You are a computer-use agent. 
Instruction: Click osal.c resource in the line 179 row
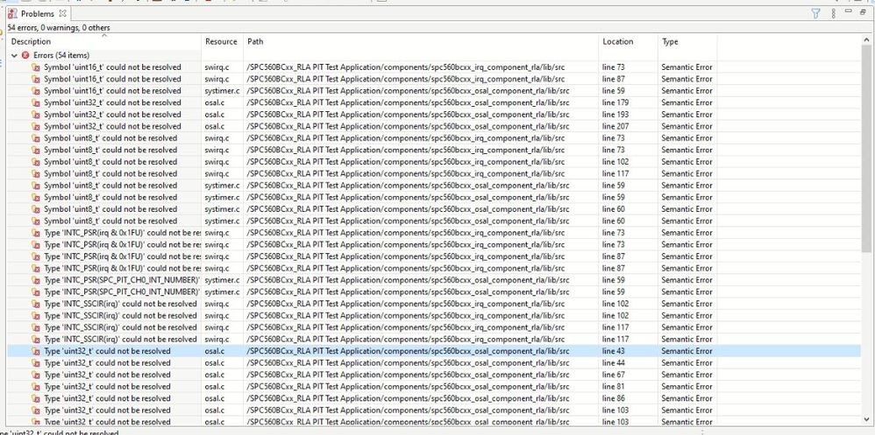point(214,102)
